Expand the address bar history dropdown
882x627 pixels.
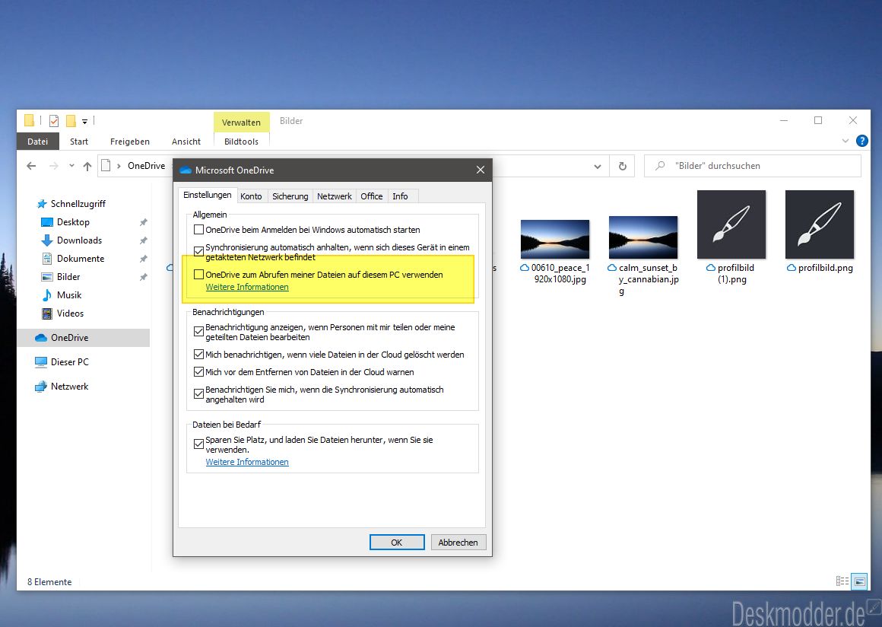pos(598,166)
